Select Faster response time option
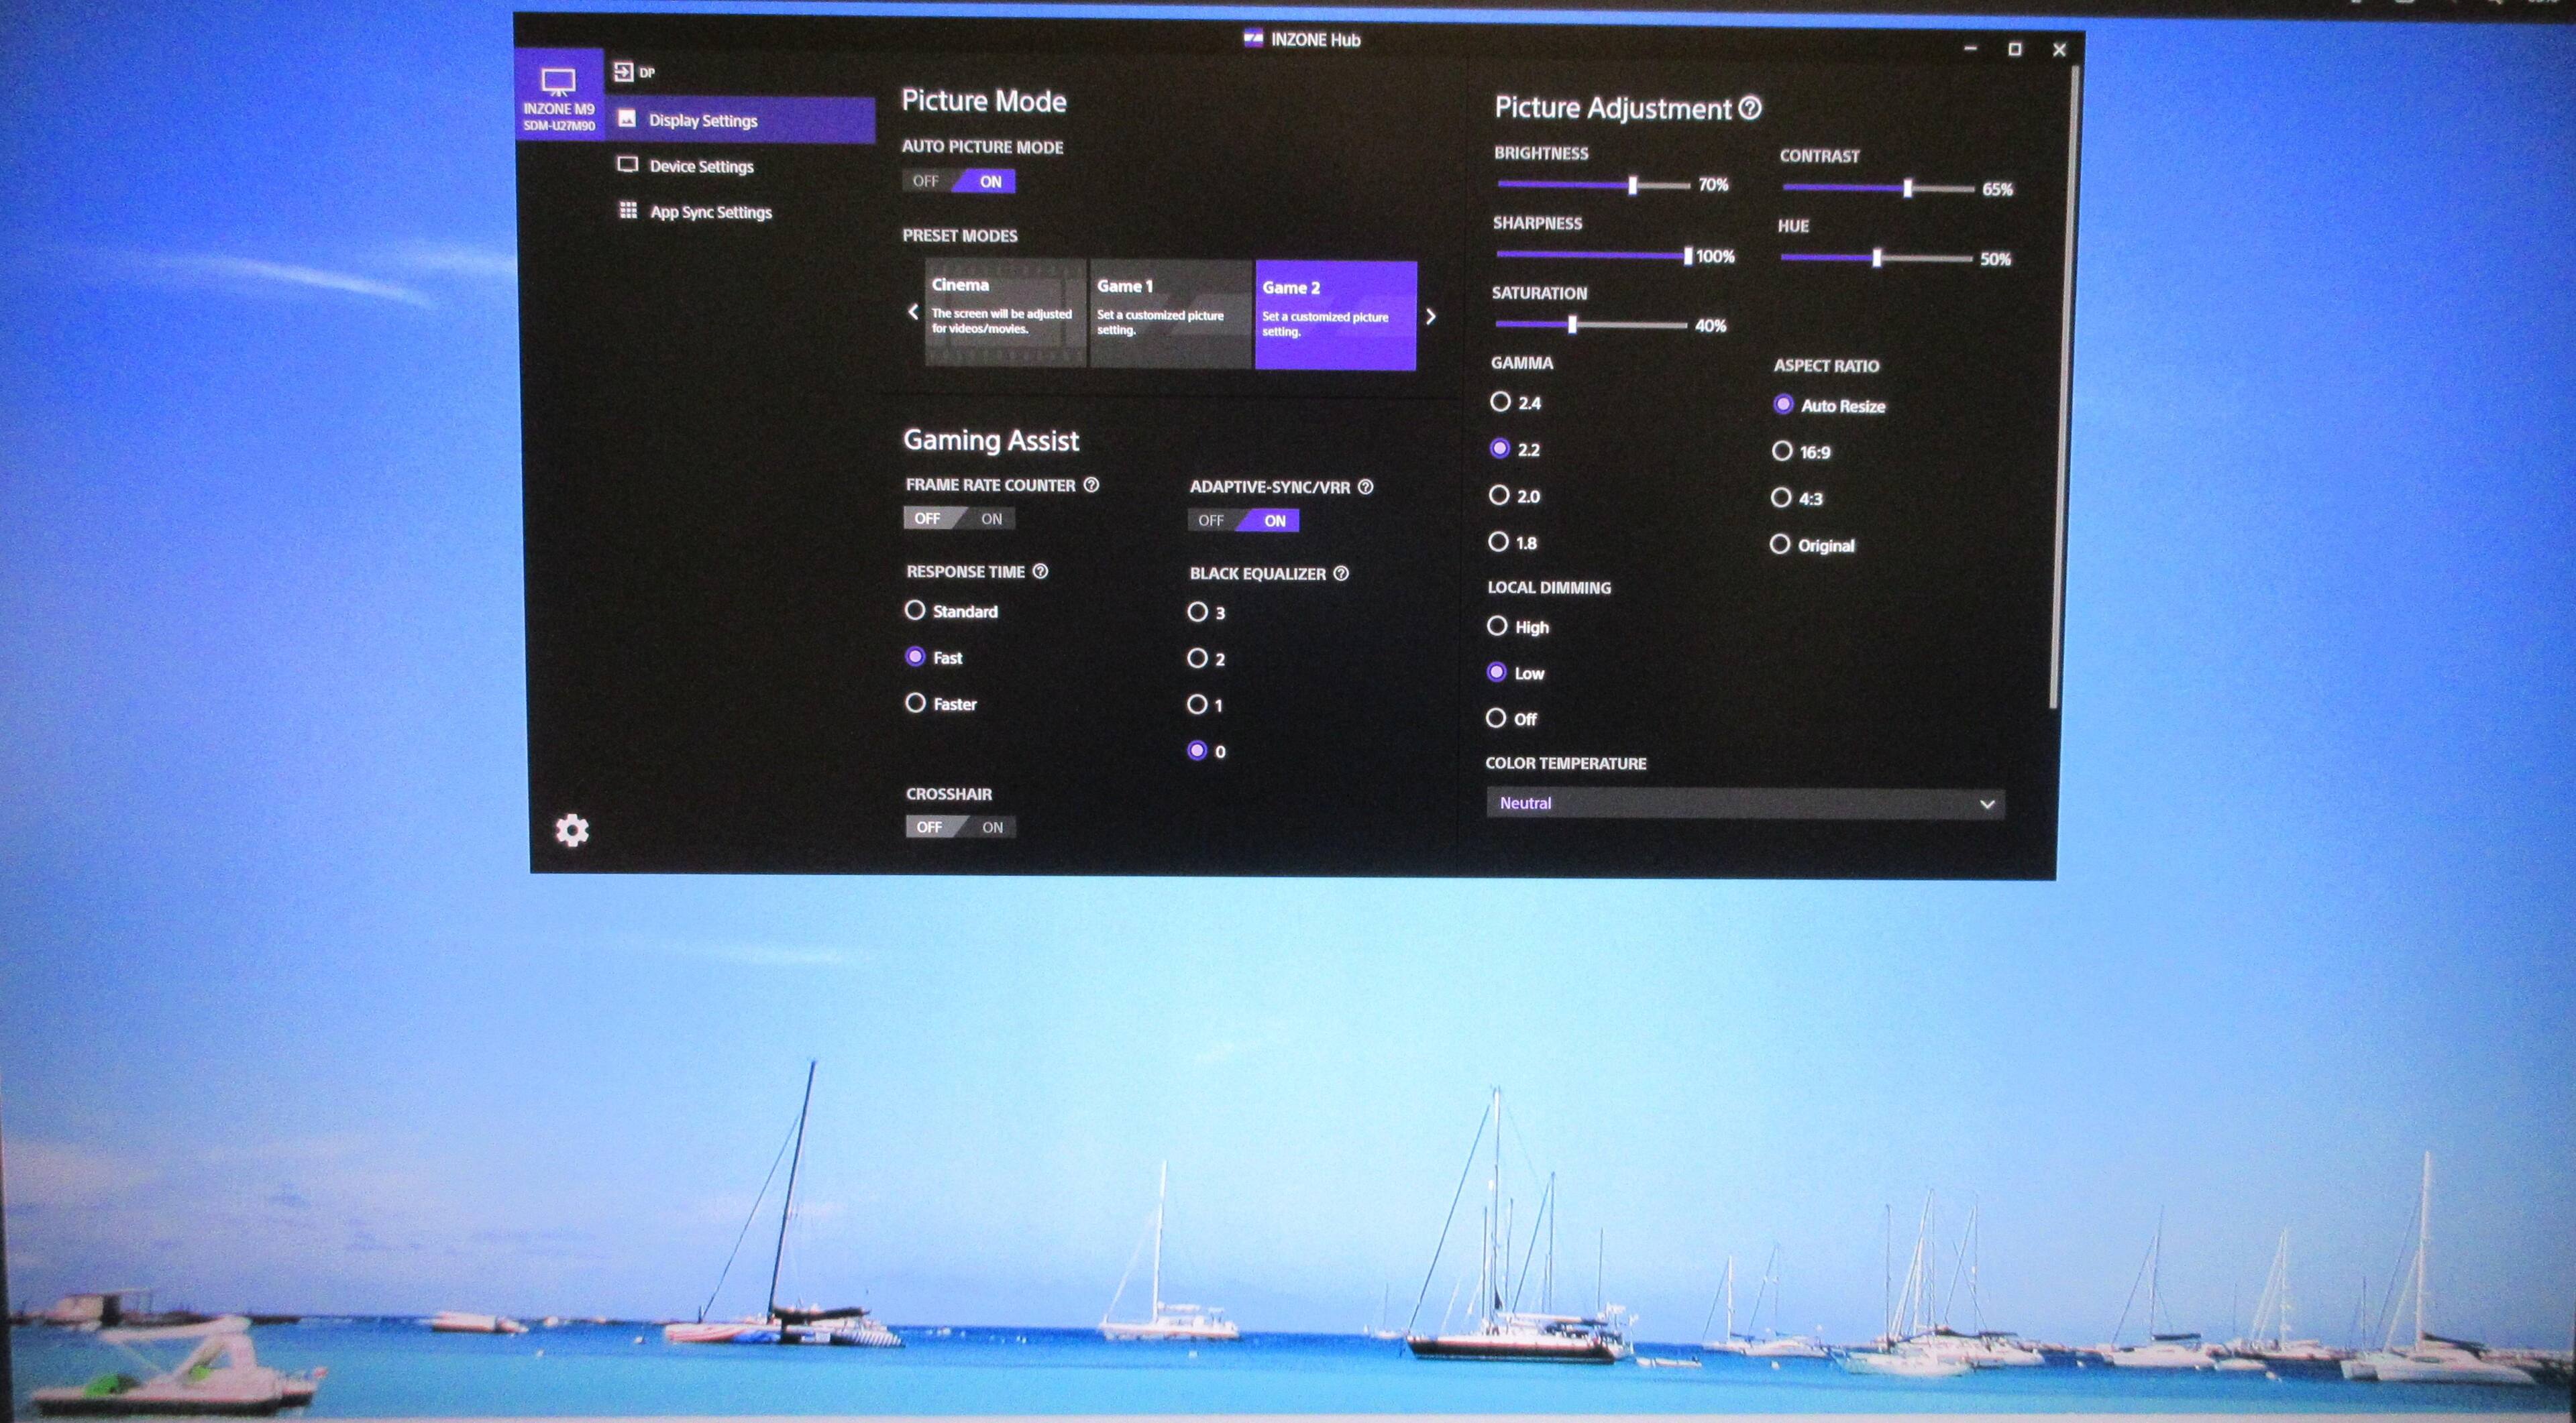The image size is (2576, 1423). click(915, 703)
